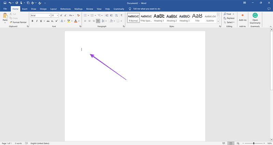This screenshot has width=273, height=145.
Task: Switch to the Review tab
Action: [x=90, y=9]
